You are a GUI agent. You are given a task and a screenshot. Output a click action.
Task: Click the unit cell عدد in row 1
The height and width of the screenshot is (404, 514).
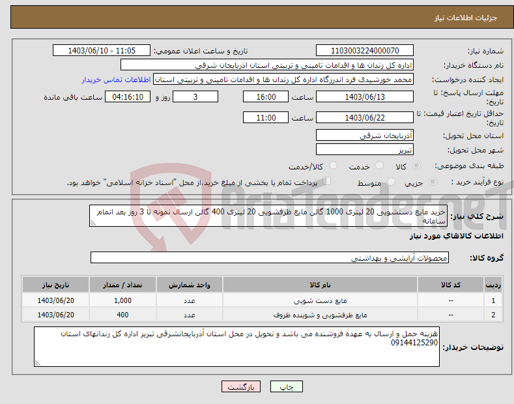coord(190,300)
